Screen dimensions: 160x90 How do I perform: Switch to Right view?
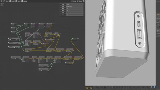[117, 88]
